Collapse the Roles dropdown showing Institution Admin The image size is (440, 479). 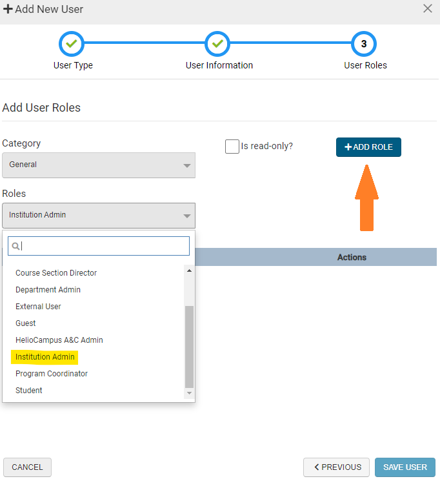tap(99, 216)
